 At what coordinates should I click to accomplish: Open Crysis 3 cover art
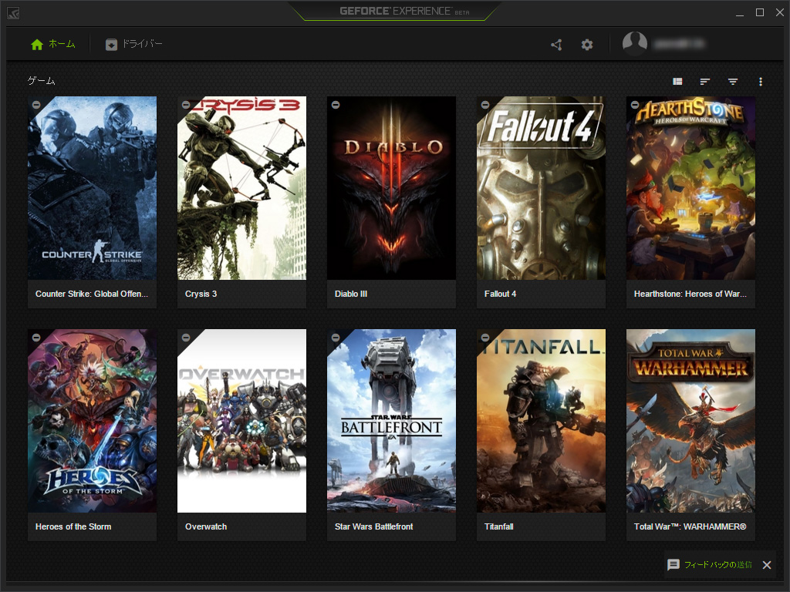[x=241, y=188]
